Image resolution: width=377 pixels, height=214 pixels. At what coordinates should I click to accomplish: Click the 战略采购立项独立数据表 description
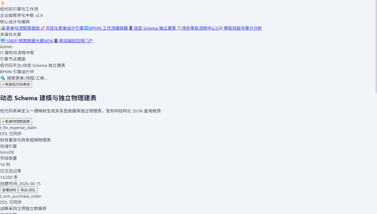tap(23, 208)
